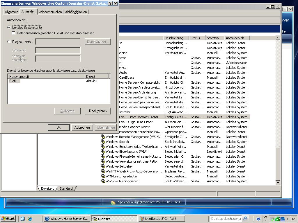298x223 pixels.
Task: Open the small arrow below the windows icon in taskbar
Action: pos(265,220)
